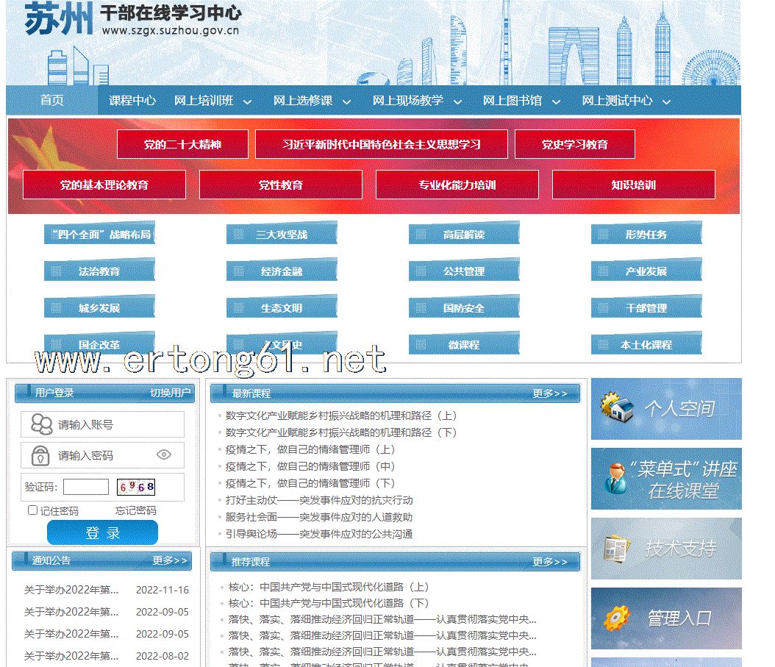The width and height of the screenshot is (775, 667).
Task: Toggle password visibility eye icon
Action: 164,455
